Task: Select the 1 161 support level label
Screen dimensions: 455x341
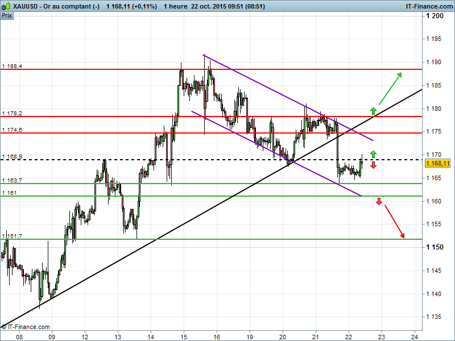Action: click(x=9, y=193)
